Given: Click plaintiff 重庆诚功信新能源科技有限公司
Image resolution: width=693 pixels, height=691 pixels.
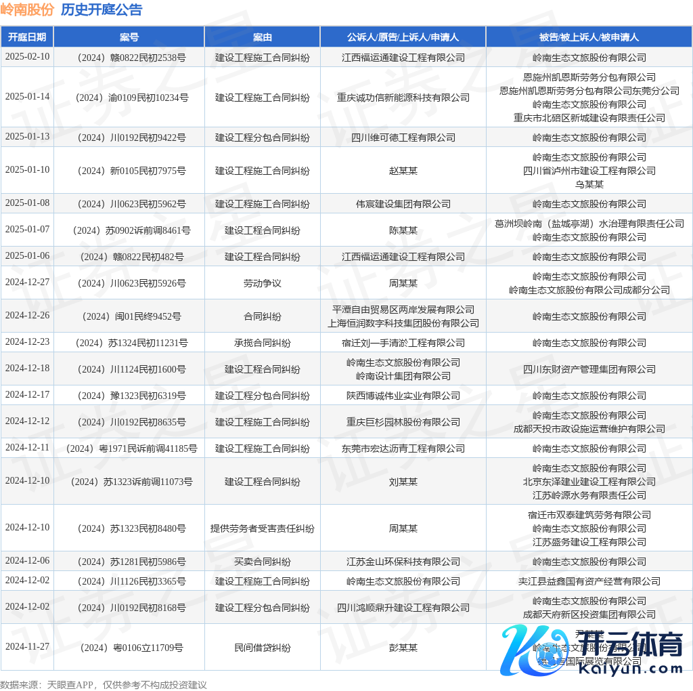Looking at the screenshot, I should pyautogui.click(x=403, y=98).
